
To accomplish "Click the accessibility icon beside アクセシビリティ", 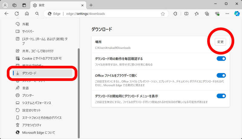I will pos(18,125).
